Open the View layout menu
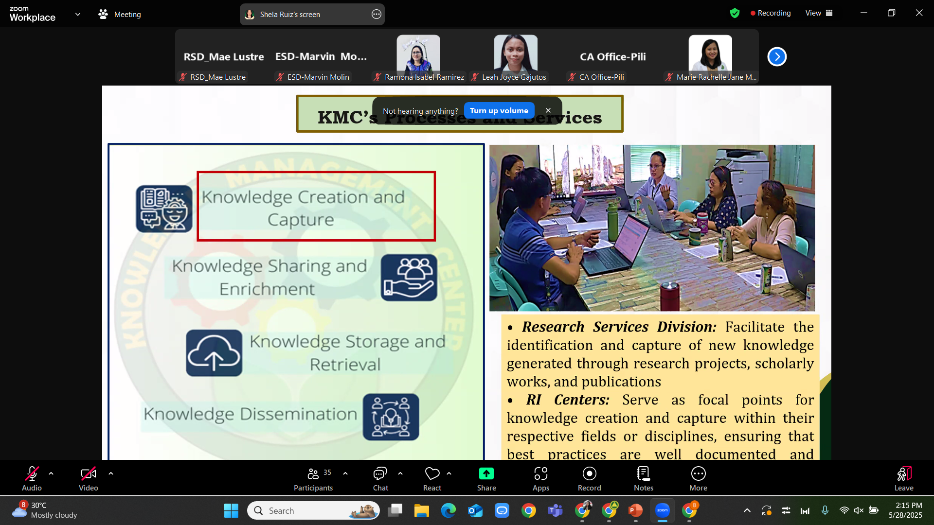The height and width of the screenshot is (525, 934). pos(819,13)
